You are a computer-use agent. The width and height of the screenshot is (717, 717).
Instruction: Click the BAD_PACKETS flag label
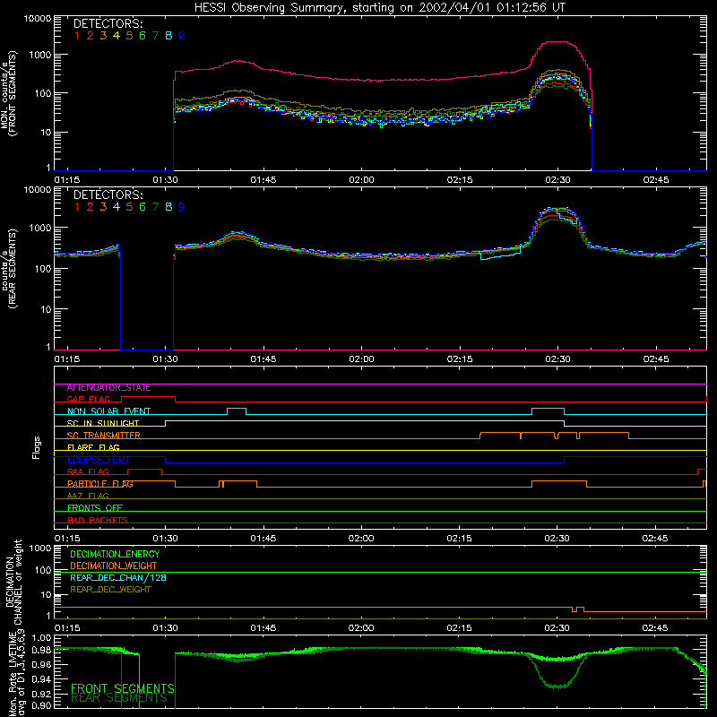(x=98, y=520)
